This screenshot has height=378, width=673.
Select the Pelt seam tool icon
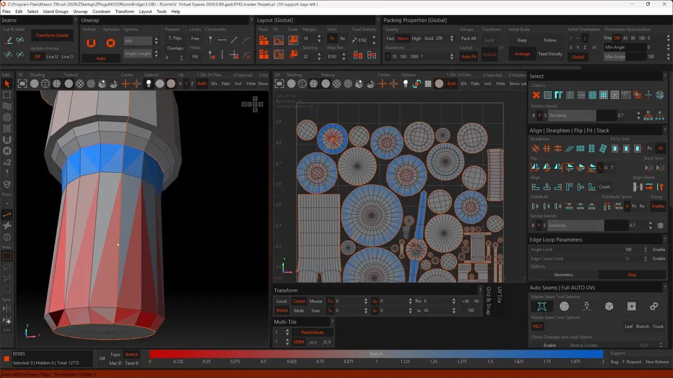click(542, 307)
